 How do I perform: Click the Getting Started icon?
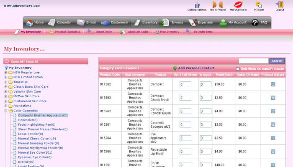197,5
